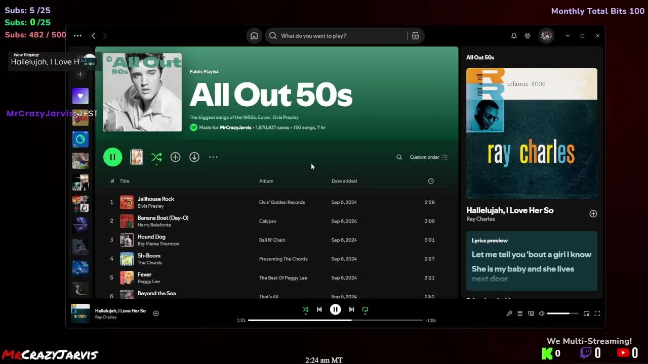Add playlist to Your Library
The height and width of the screenshot is (364, 648).
(175, 157)
